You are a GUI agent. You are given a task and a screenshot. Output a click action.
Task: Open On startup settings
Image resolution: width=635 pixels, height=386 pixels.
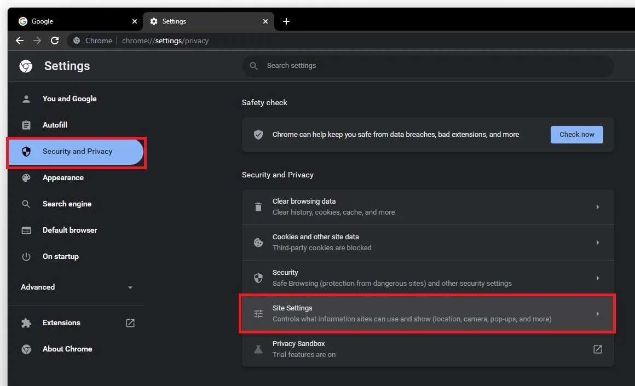76,257
